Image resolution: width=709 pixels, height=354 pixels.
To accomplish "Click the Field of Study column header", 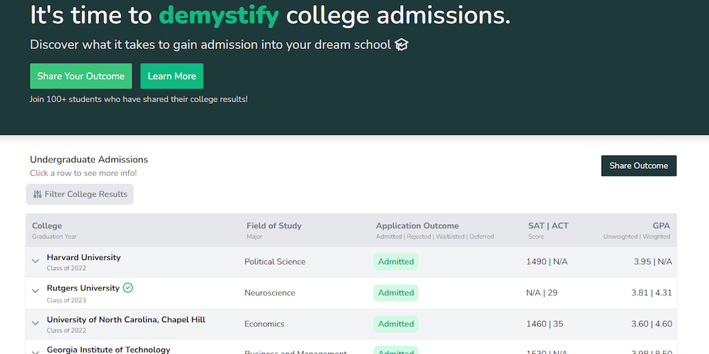I will coord(274,225).
